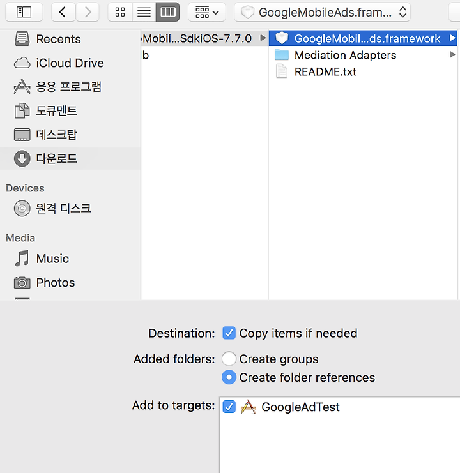Open 응용 프로그램 in the sidebar
This screenshot has height=473, width=460.
[70, 87]
